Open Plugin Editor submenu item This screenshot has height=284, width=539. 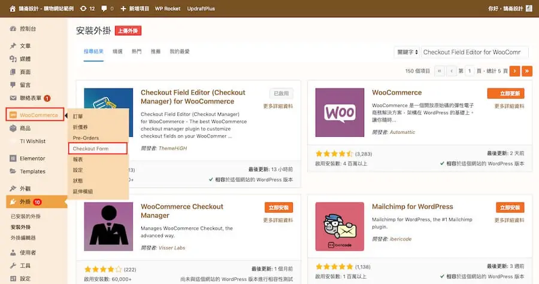[23, 238]
